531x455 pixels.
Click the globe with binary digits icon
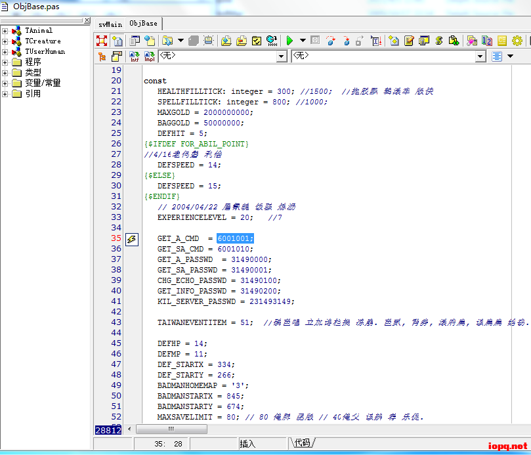(272, 41)
